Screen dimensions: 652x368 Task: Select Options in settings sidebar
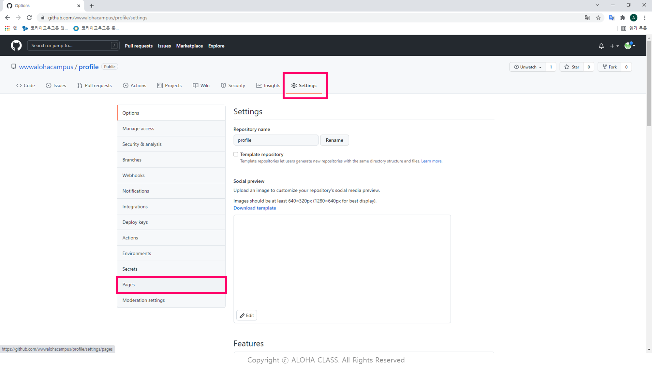[171, 113]
